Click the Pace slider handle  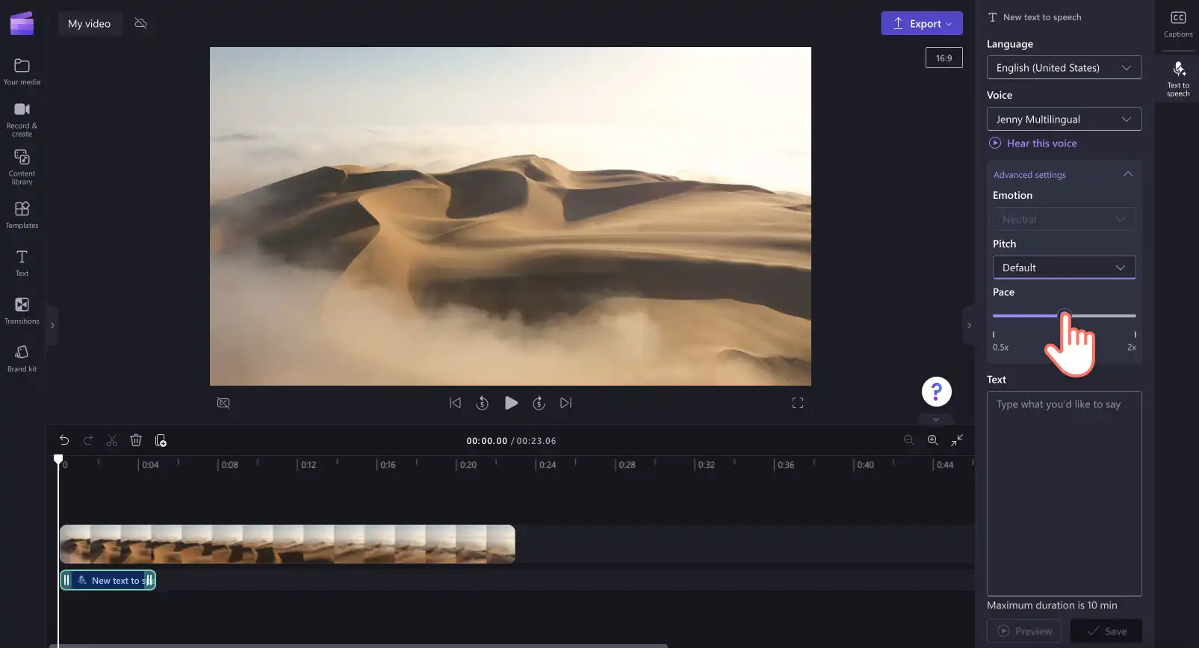click(1065, 315)
